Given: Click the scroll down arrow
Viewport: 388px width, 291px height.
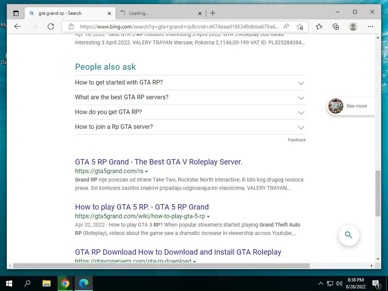Looking at the screenshot, I should [x=378, y=259].
